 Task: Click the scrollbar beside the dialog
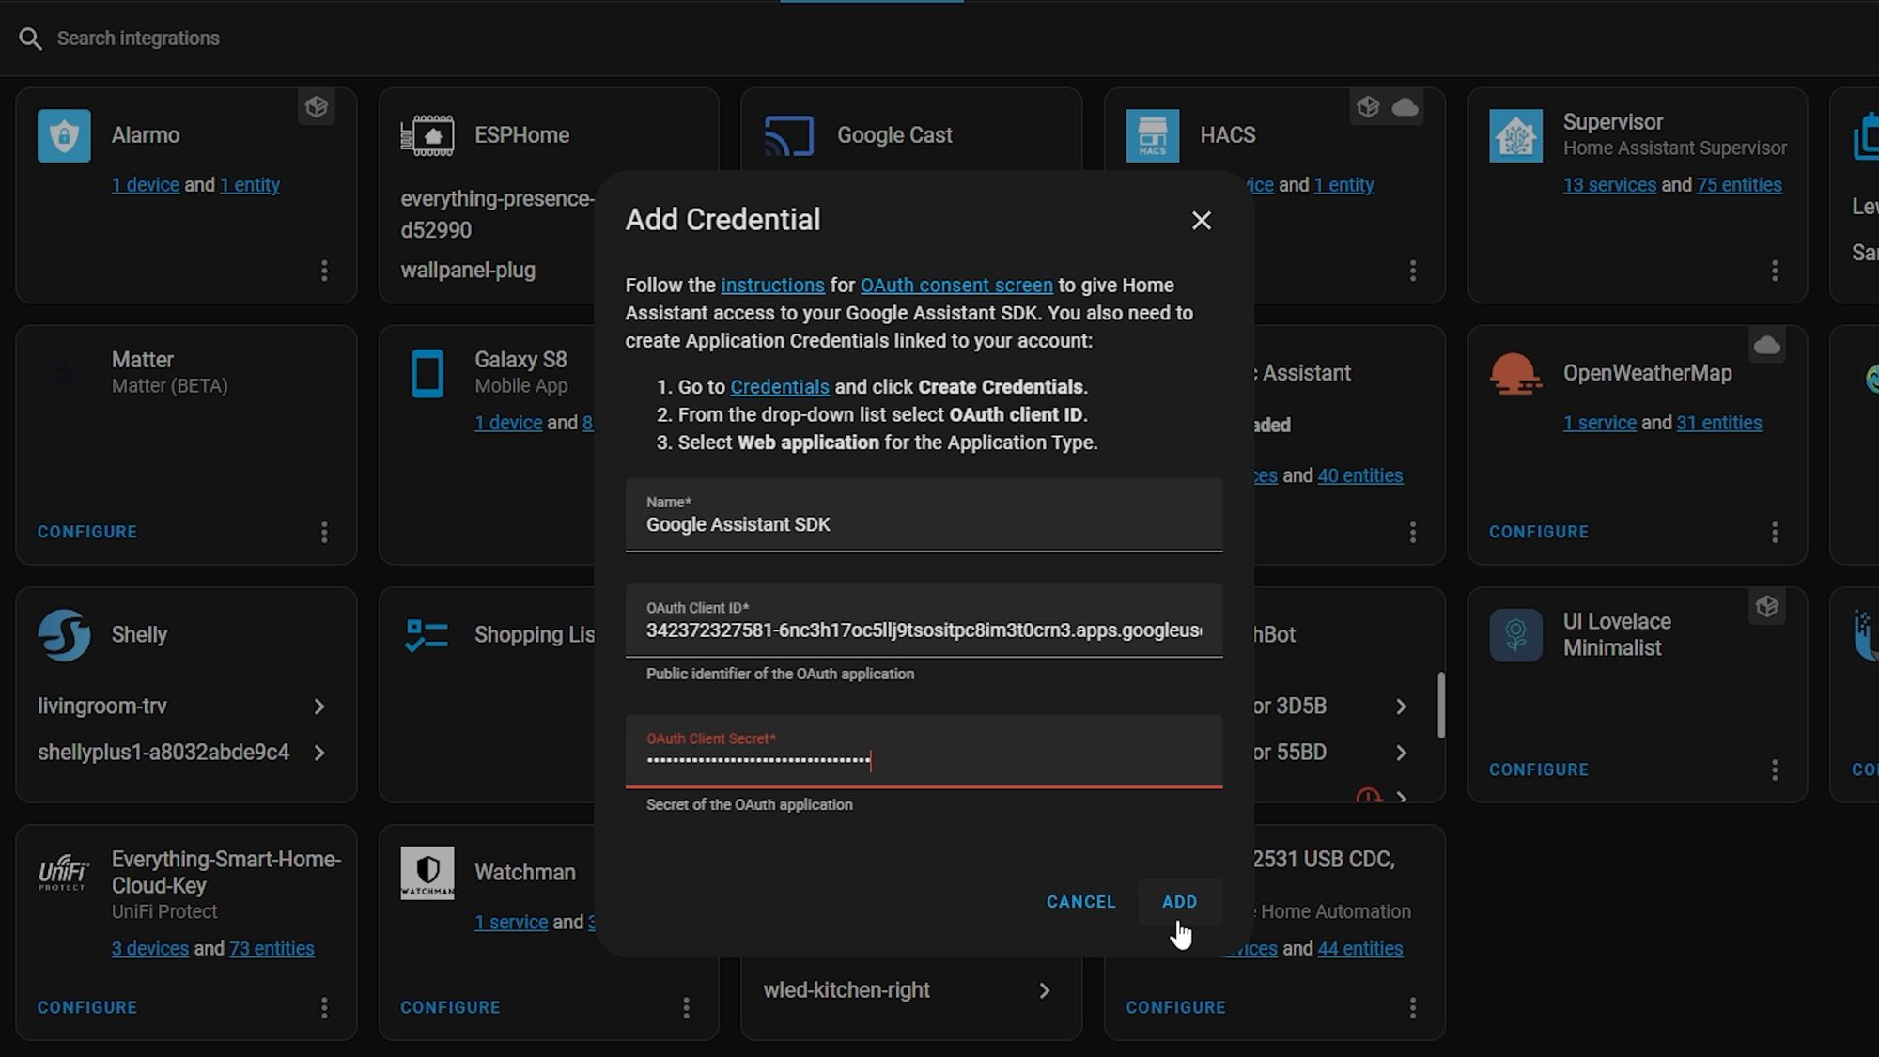pos(1440,705)
